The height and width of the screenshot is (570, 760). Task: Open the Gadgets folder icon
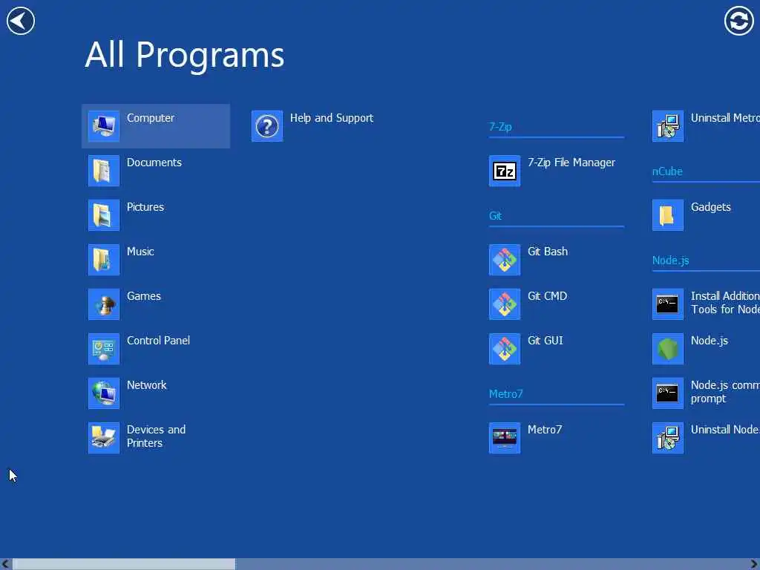coord(668,215)
